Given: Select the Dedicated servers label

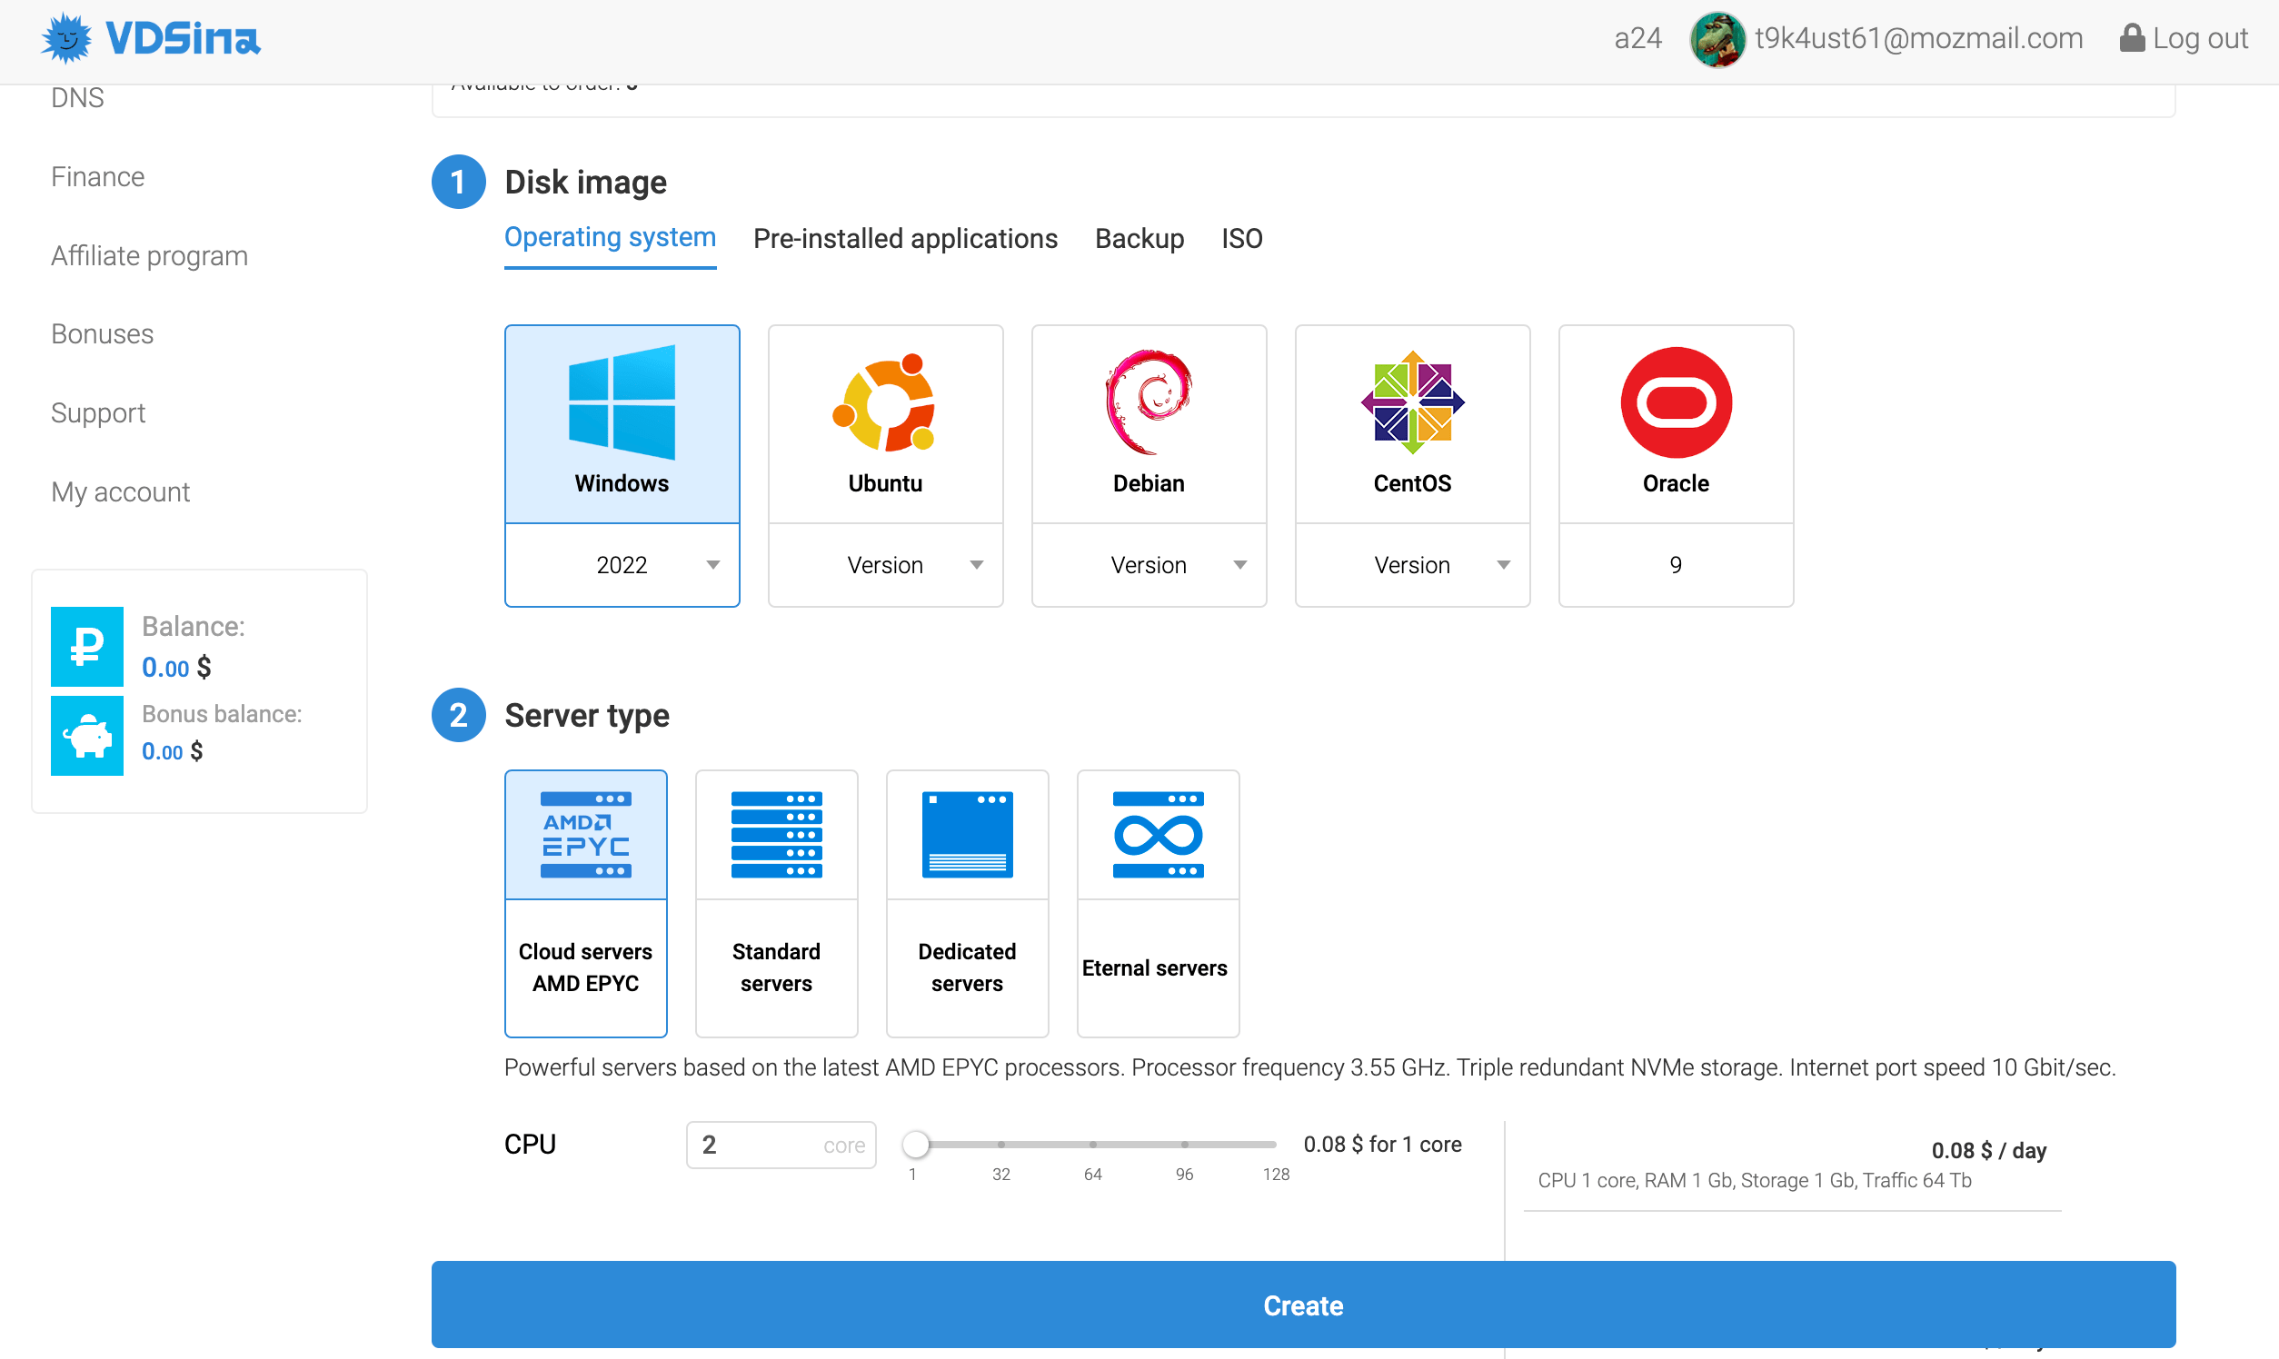Looking at the screenshot, I should [x=967, y=967].
